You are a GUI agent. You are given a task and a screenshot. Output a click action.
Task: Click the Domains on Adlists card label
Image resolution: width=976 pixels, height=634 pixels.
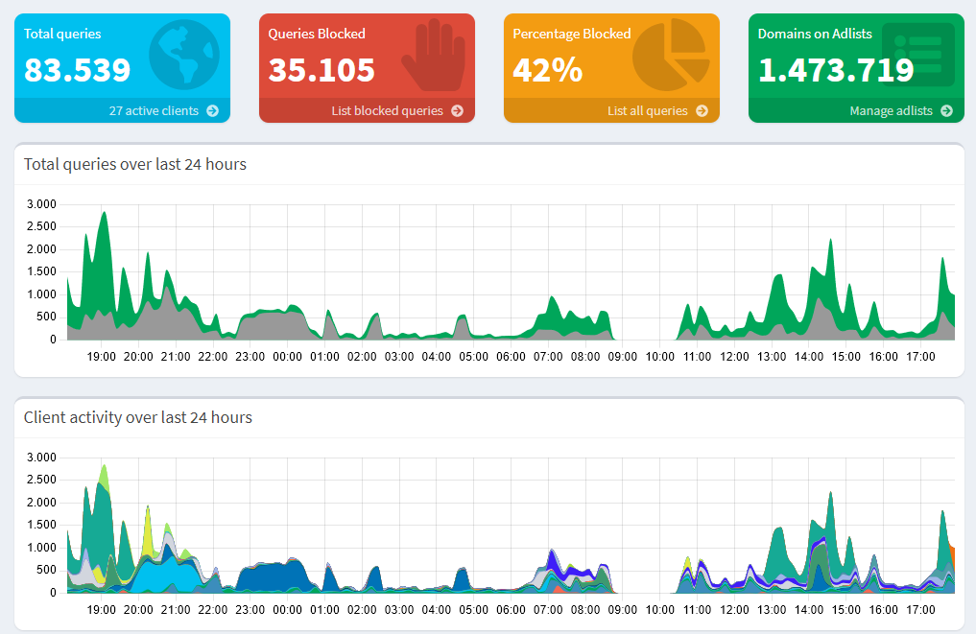coord(815,34)
